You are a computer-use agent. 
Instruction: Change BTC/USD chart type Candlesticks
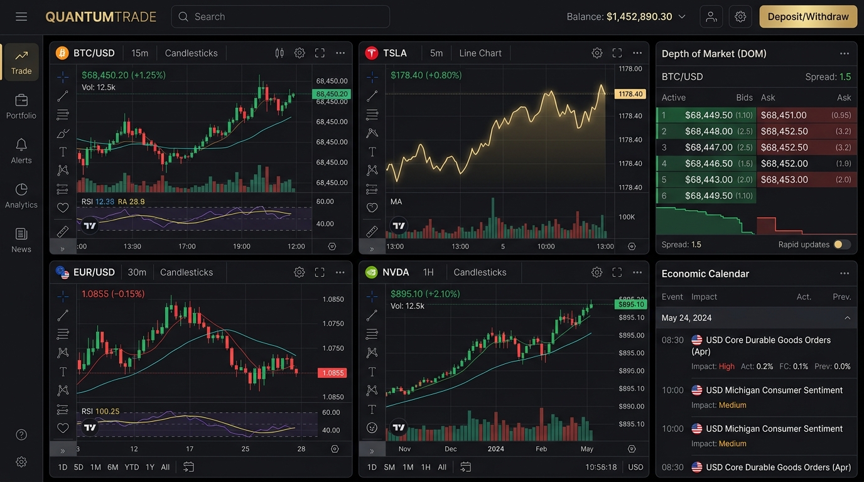pyautogui.click(x=192, y=53)
